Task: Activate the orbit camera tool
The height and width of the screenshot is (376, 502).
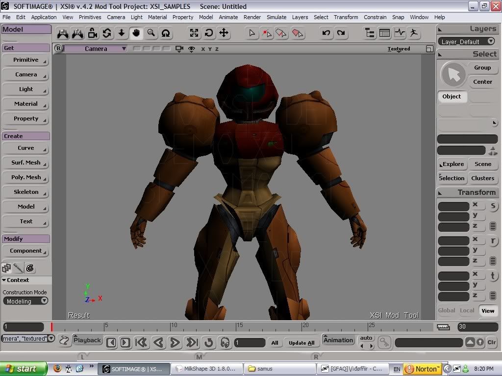Action: pos(166,33)
